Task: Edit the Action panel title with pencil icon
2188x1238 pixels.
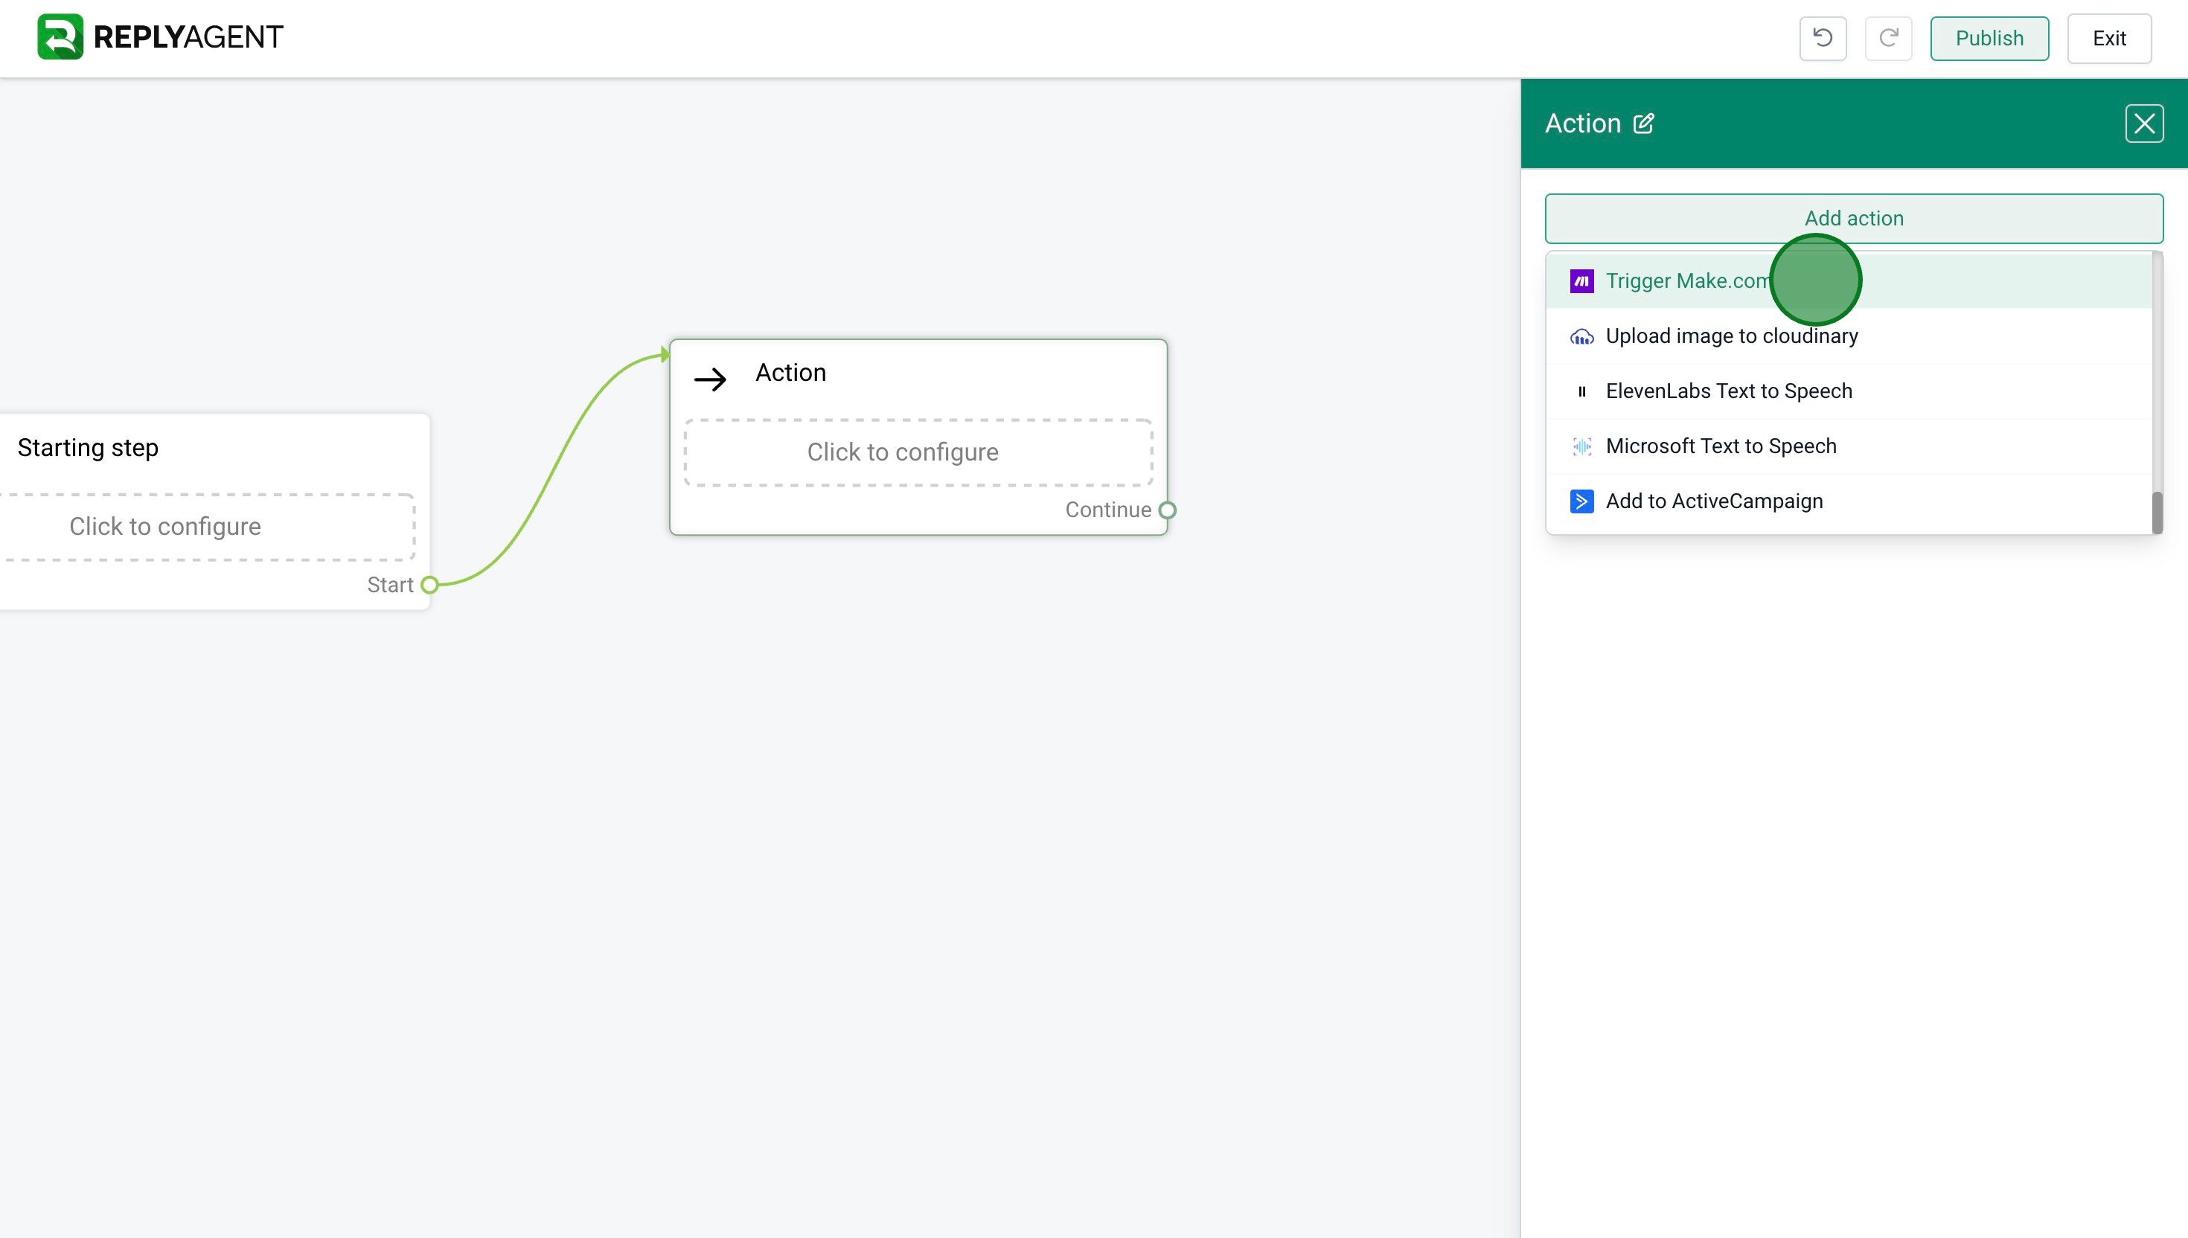Action: click(1644, 124)
